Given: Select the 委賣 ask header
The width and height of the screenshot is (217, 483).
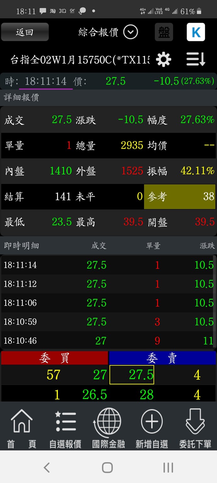Looking at the screenshot, I should point(162,358).
